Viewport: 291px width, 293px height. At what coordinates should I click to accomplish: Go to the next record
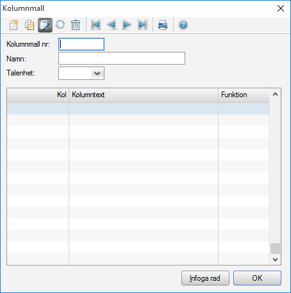[127, 25]
